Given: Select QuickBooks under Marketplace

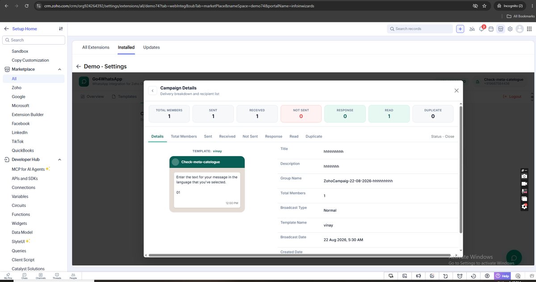Looking at the screenshot, I should pos(23,151).
